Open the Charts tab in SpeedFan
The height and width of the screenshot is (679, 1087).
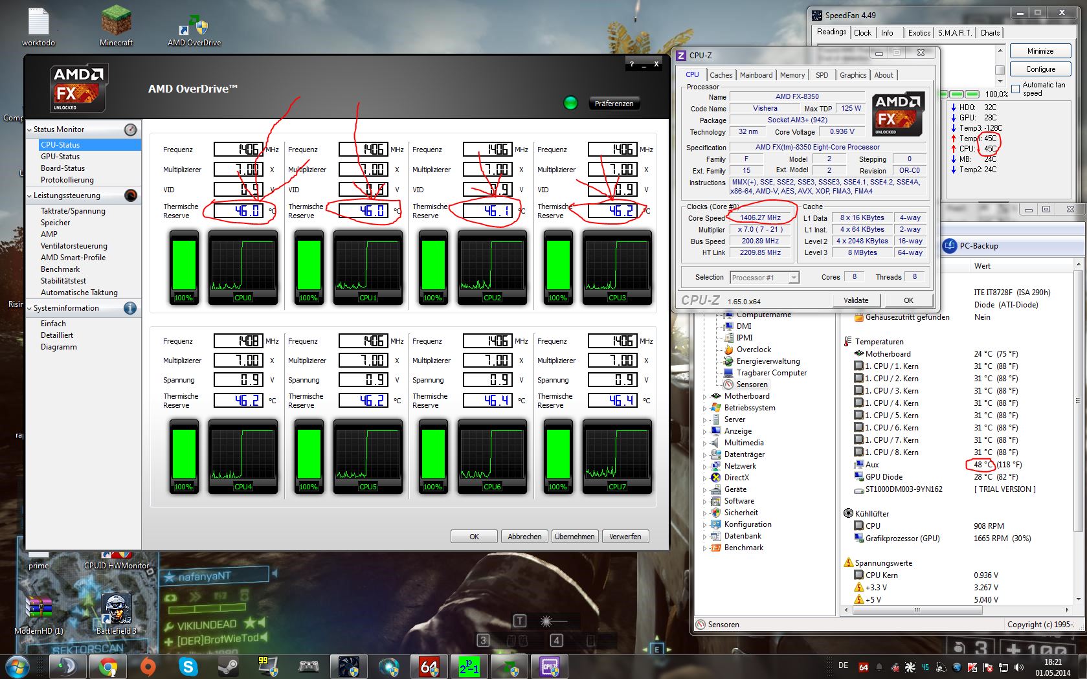[x=989, y=33]
